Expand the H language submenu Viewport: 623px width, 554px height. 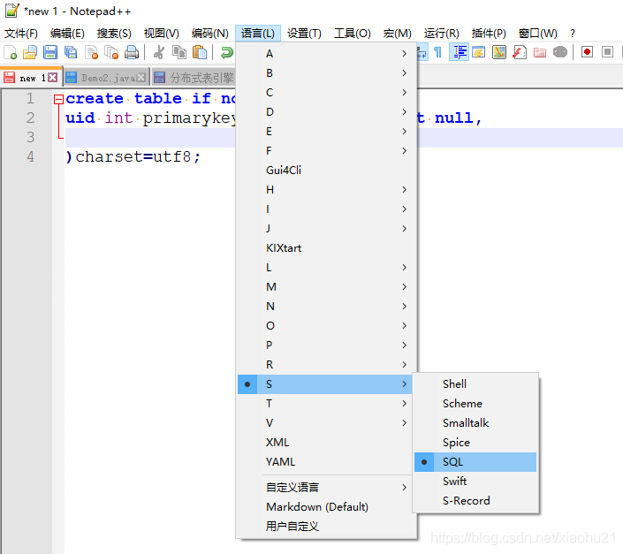coord(326,190)
